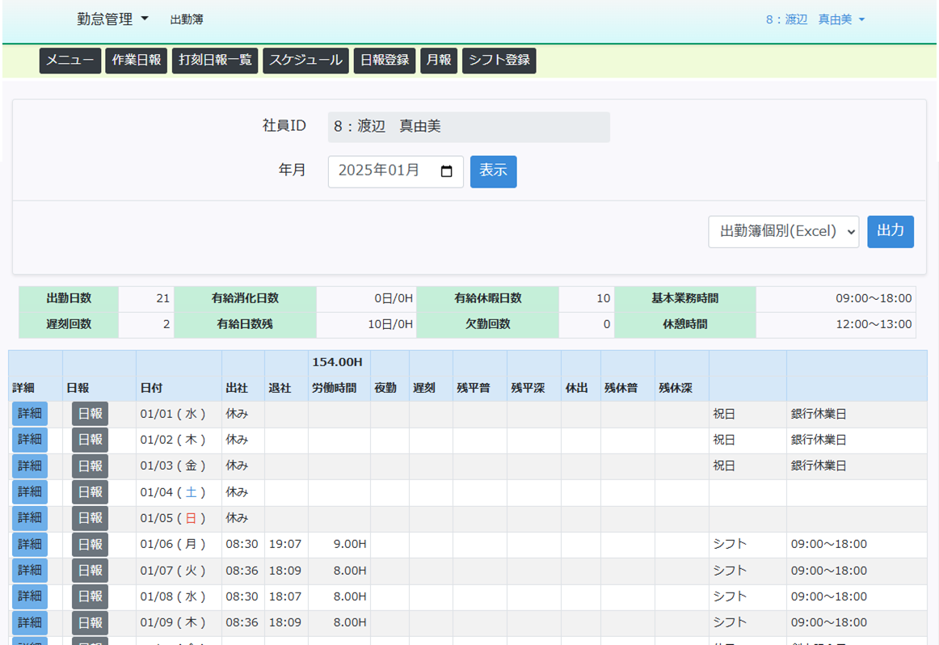This screenshot has height=645, width=939.
Task: Click the 出力 export button
Action: 890,231
